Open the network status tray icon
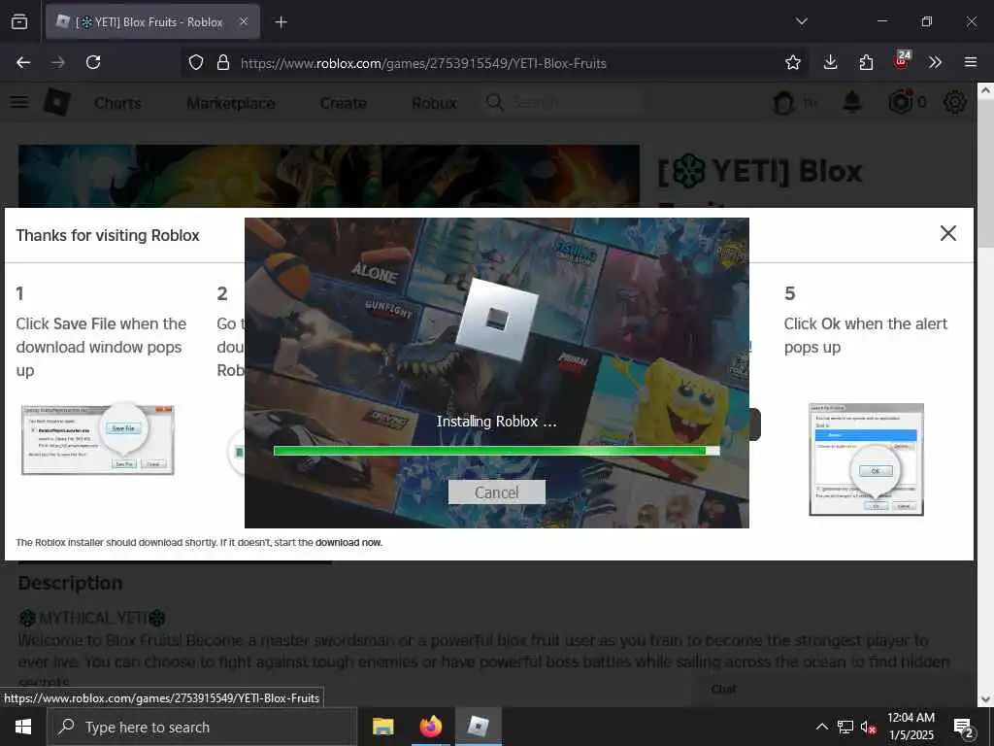The height and width of the screenshot is (746, 994). [845, 727]
